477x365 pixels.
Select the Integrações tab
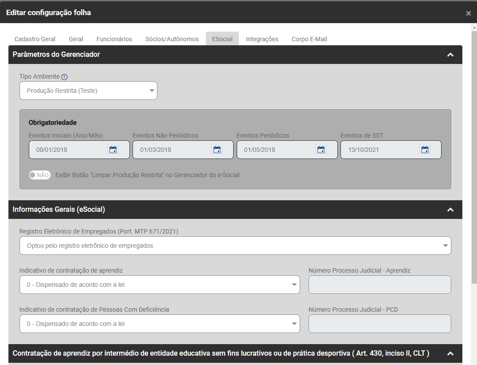(x=262, y=39)
